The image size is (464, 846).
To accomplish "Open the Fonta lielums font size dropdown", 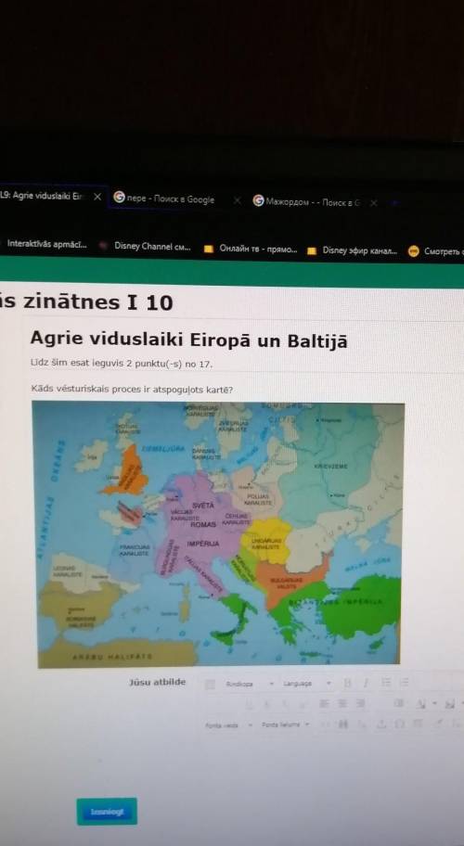I will pyautogui.click(x=286, y=724).
